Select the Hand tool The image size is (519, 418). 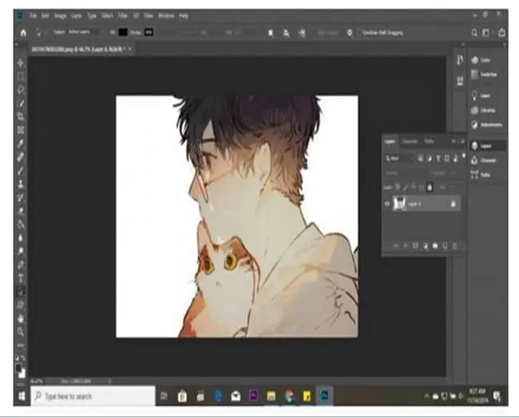(21, 319)
